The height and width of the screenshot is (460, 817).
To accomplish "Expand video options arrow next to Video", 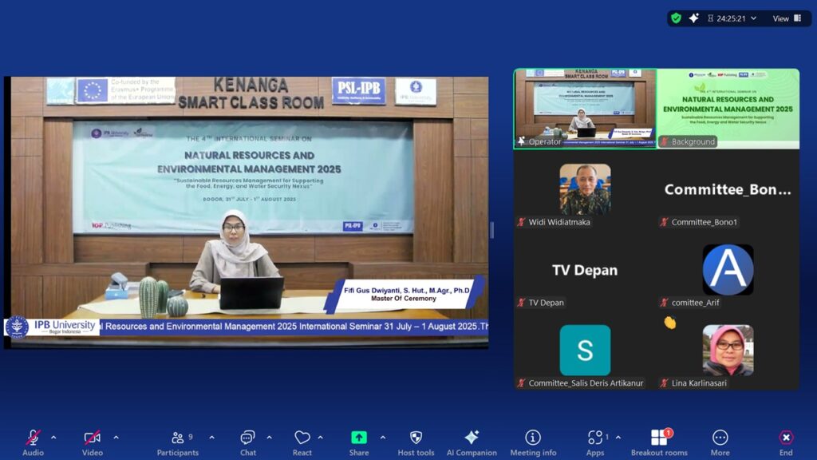I will pos(116,438).
